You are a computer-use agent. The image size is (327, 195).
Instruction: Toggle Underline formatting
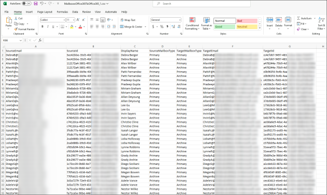pyautogui.click(x=53, y=27)
